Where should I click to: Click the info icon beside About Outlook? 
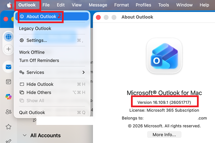[x=22, y=17]
